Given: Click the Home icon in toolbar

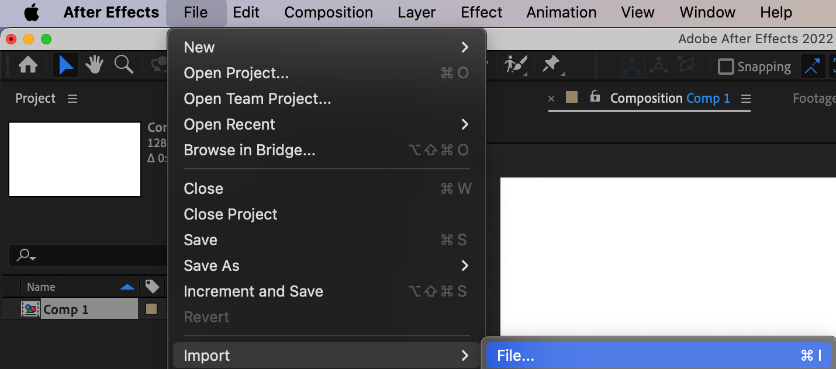Looking at the screenshot, I should [28, 65].
